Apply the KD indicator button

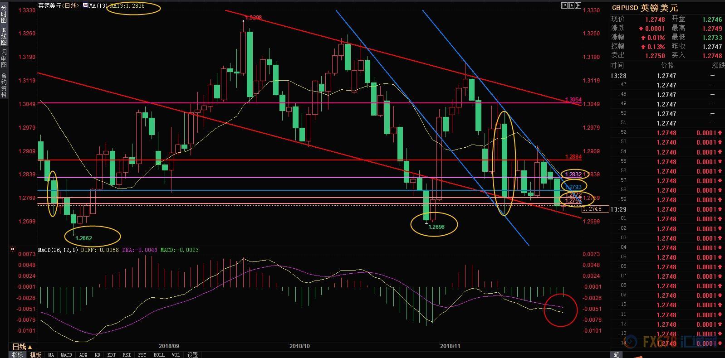point(97,355)
